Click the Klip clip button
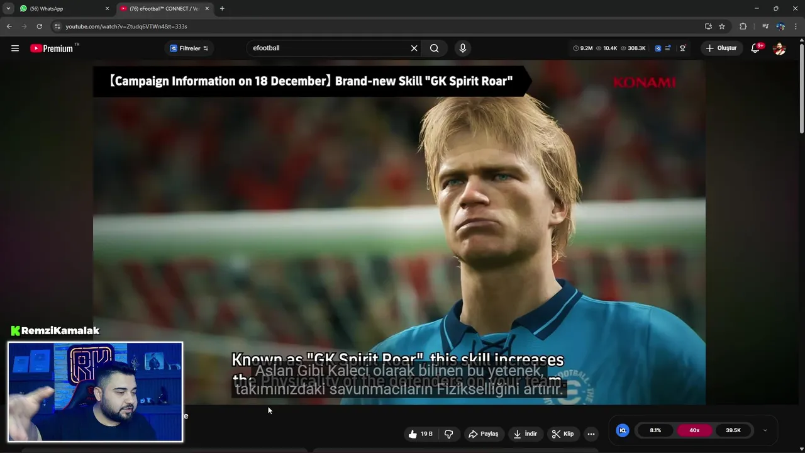805x453 pixels. [563, 434]
